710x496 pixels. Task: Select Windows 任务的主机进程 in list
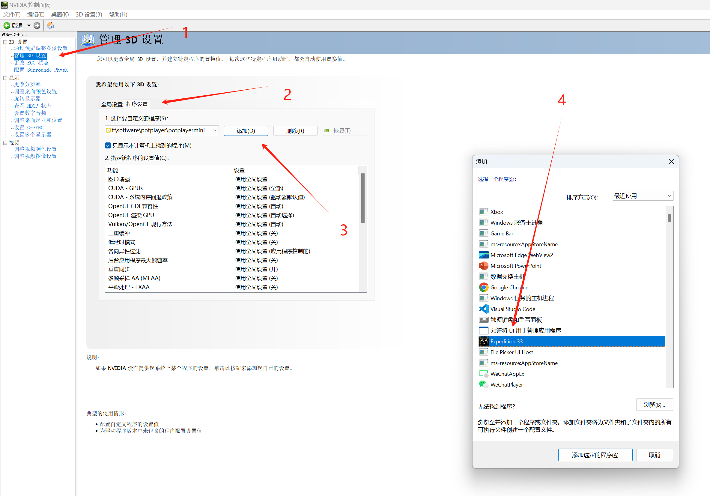572,298
